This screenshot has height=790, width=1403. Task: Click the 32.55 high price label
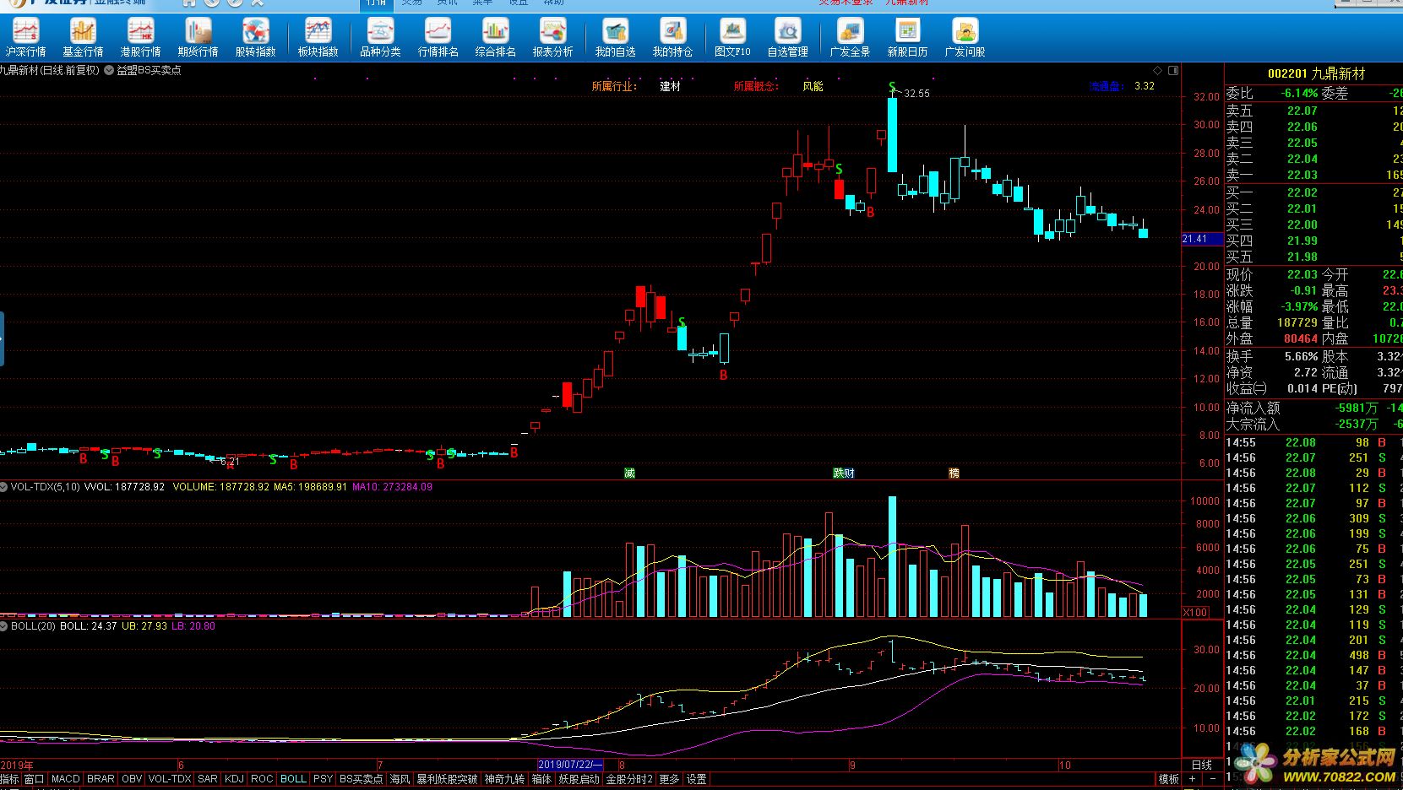coord(916,94)
